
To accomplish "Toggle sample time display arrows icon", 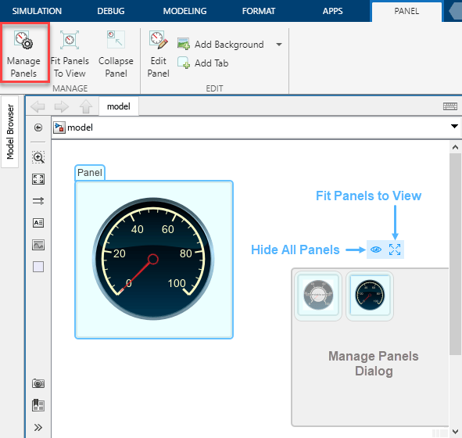I will click(x=38, y=201).
